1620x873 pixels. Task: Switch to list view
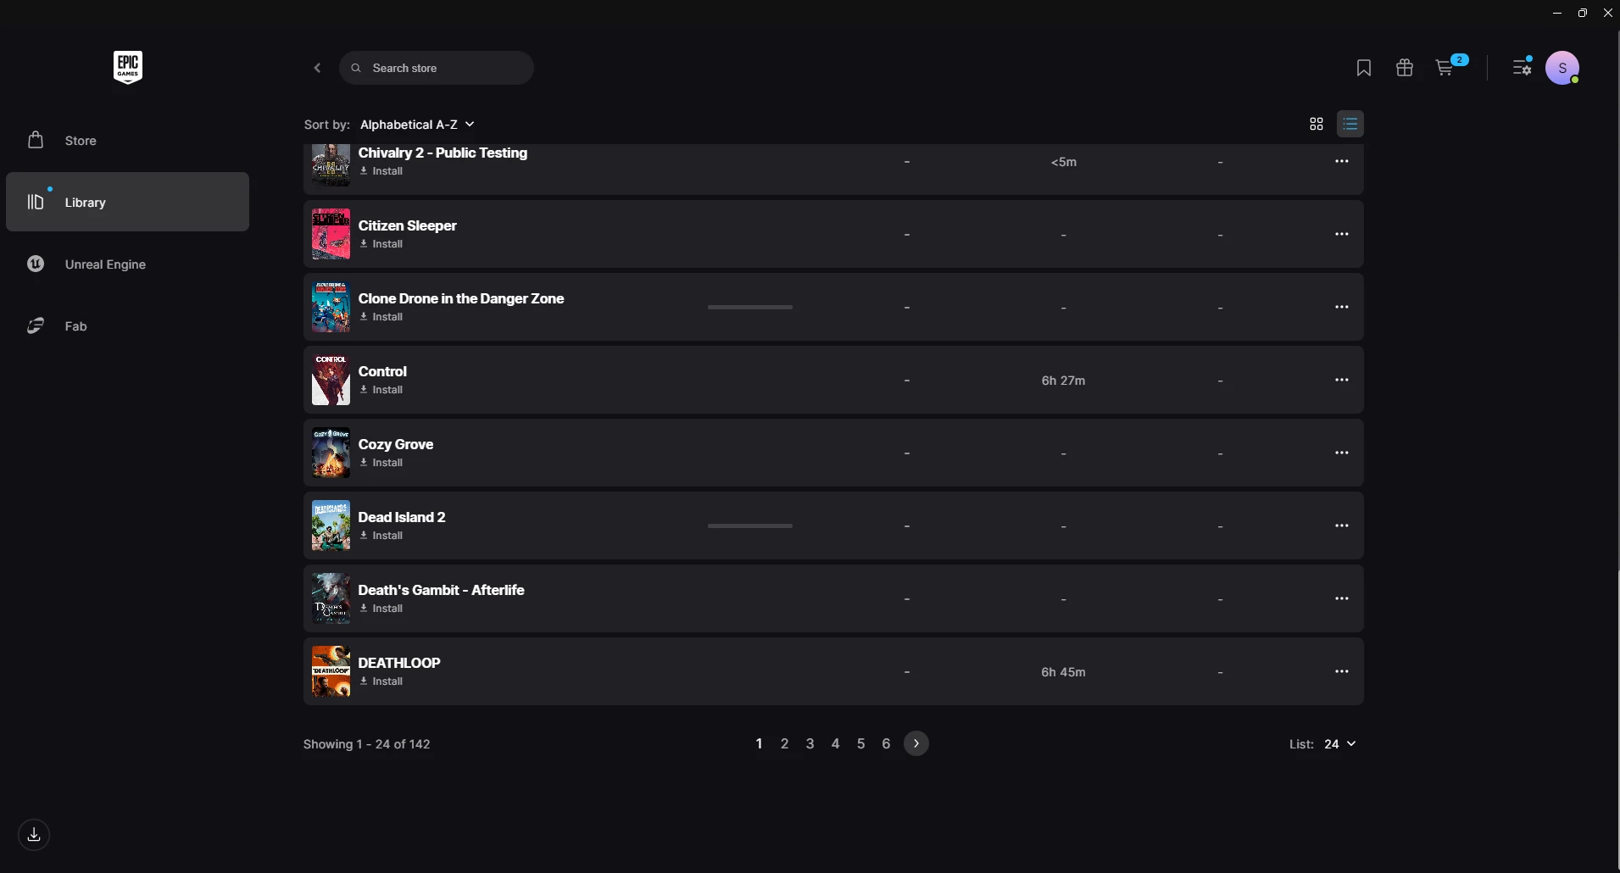(1350, 124)
